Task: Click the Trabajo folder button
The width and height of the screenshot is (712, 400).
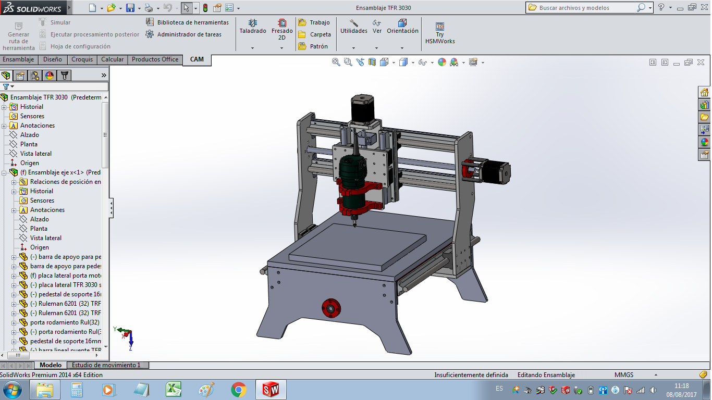Action: 314,22
